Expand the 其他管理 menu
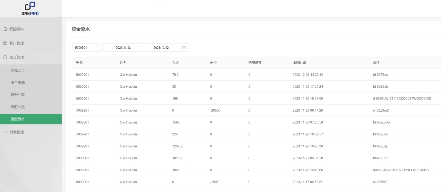 pyautogui.click(x=30, y=132)
